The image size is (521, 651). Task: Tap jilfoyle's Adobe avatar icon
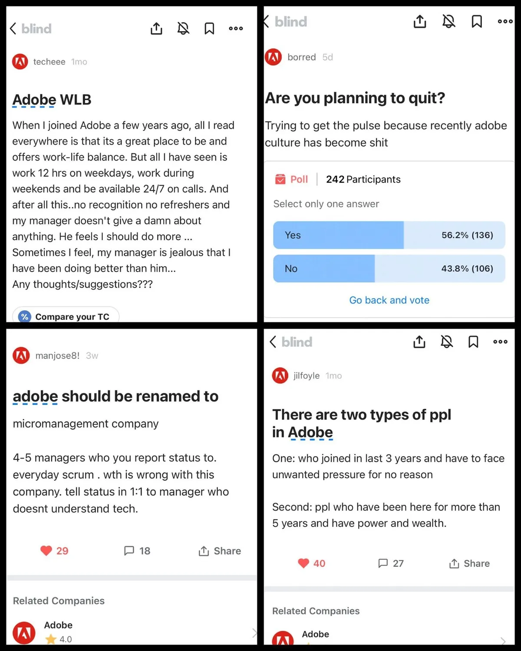(280, 375)
